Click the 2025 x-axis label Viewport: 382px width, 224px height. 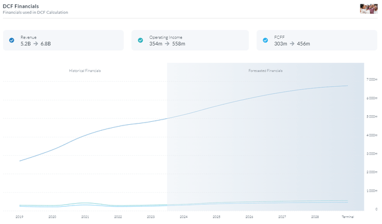point(216,217)
